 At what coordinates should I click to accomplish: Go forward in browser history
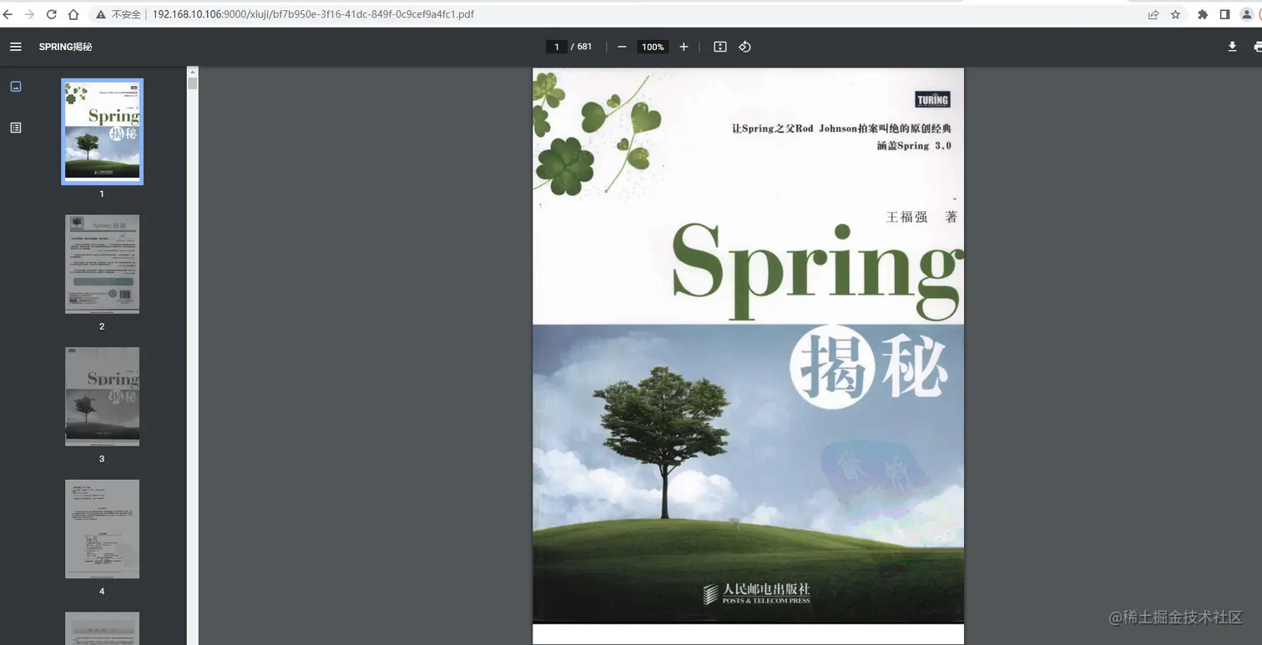point(29,14)
